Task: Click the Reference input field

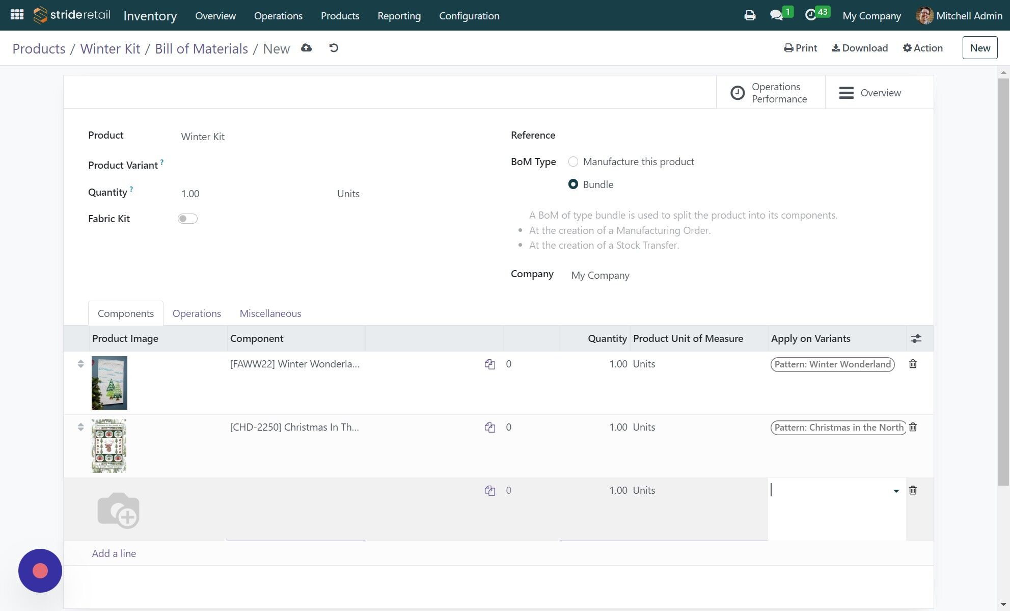Action: coord(738,135)
